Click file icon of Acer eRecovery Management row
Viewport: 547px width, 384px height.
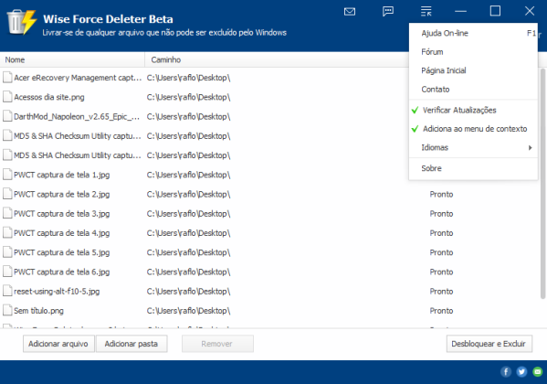pos(7,78)
